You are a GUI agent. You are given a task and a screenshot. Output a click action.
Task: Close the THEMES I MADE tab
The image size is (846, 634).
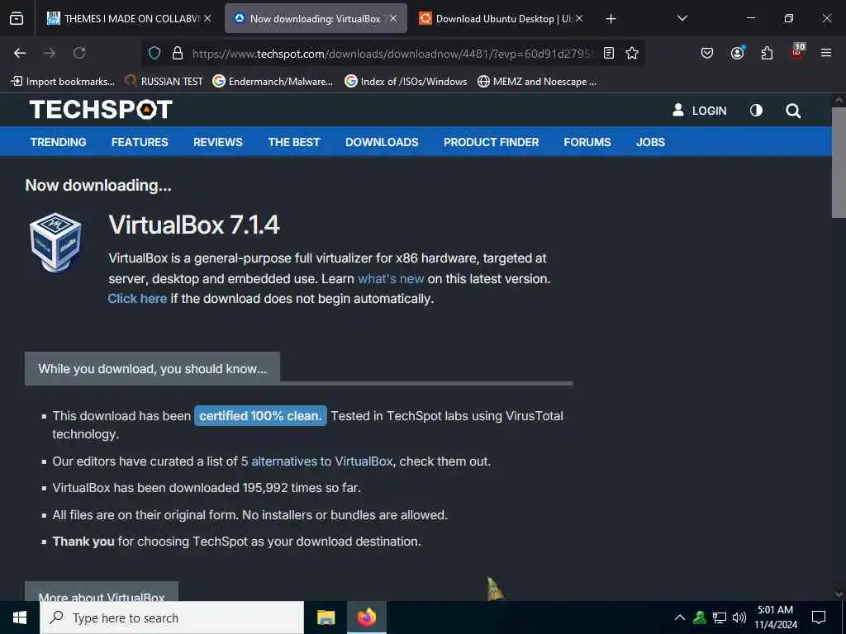(207, 18)
